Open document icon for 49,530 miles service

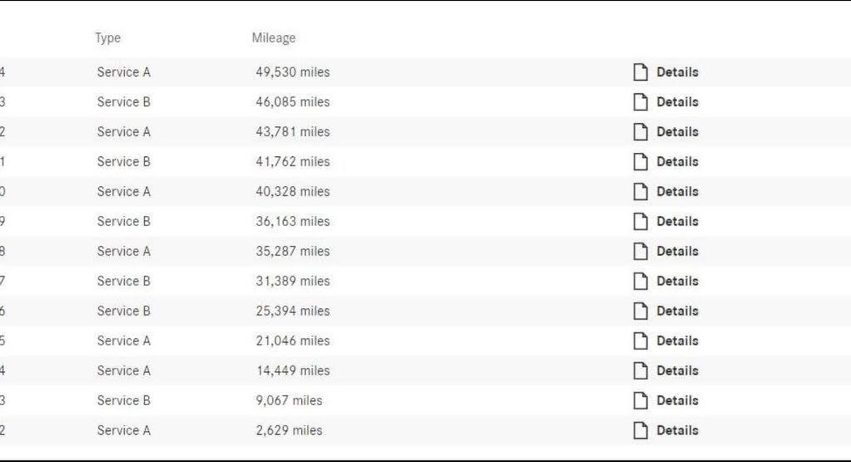point(641,72)
